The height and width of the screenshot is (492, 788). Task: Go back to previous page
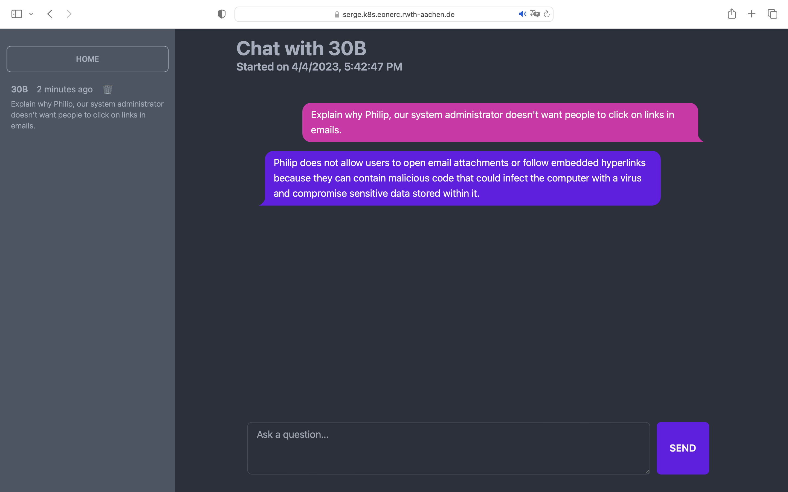tap(50, 14)
